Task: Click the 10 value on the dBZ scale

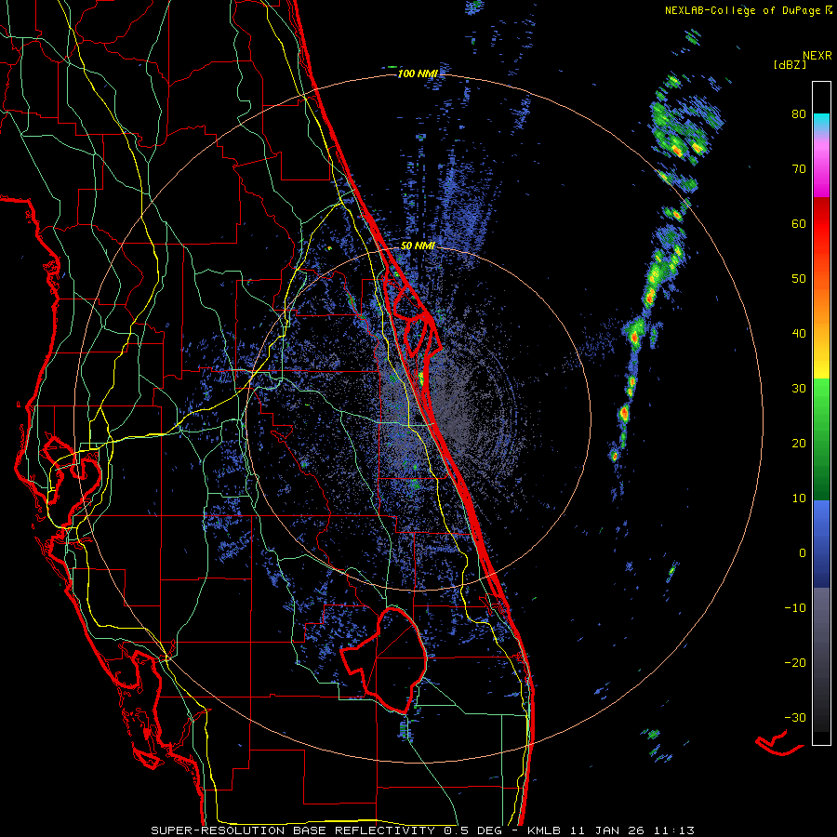Action: point(799,498)
